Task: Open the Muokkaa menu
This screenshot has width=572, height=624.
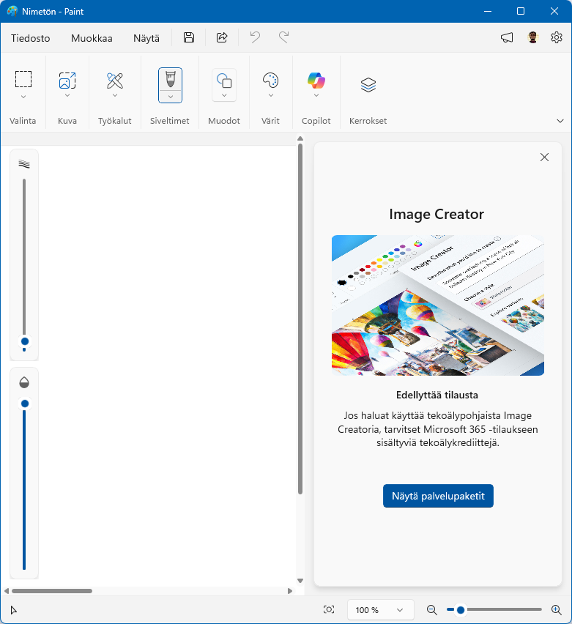Action: pyautogui.click(x=92, y=38)
